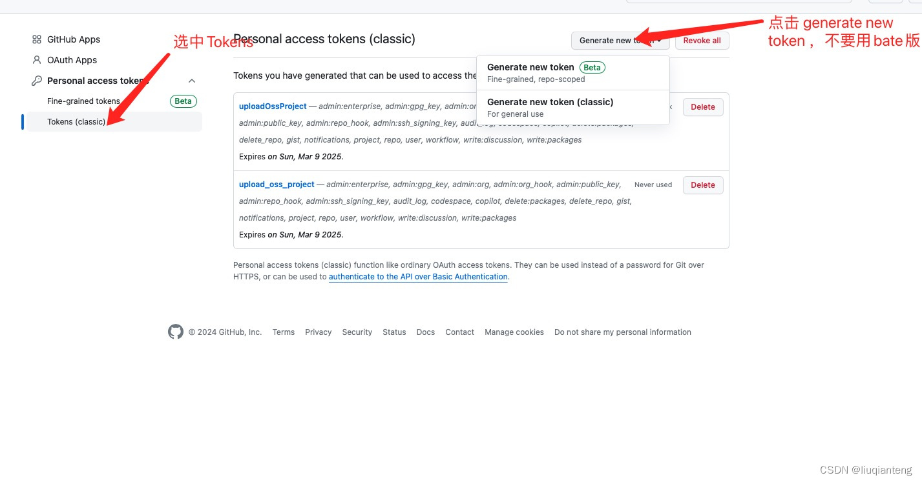Click Manage cookies in the footer
The width and height of the screenshot is (922, 482).
click(514, 332)
